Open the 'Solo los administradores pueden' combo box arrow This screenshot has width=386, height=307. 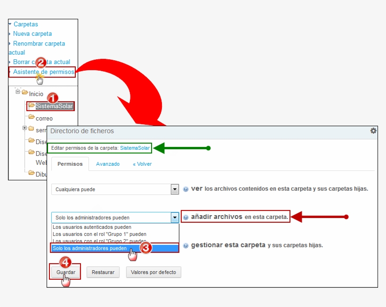(x=175, y=218)
